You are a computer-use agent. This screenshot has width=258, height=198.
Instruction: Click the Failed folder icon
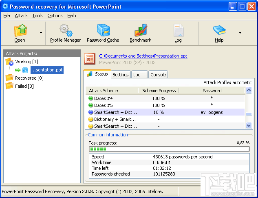coord(9,86)
